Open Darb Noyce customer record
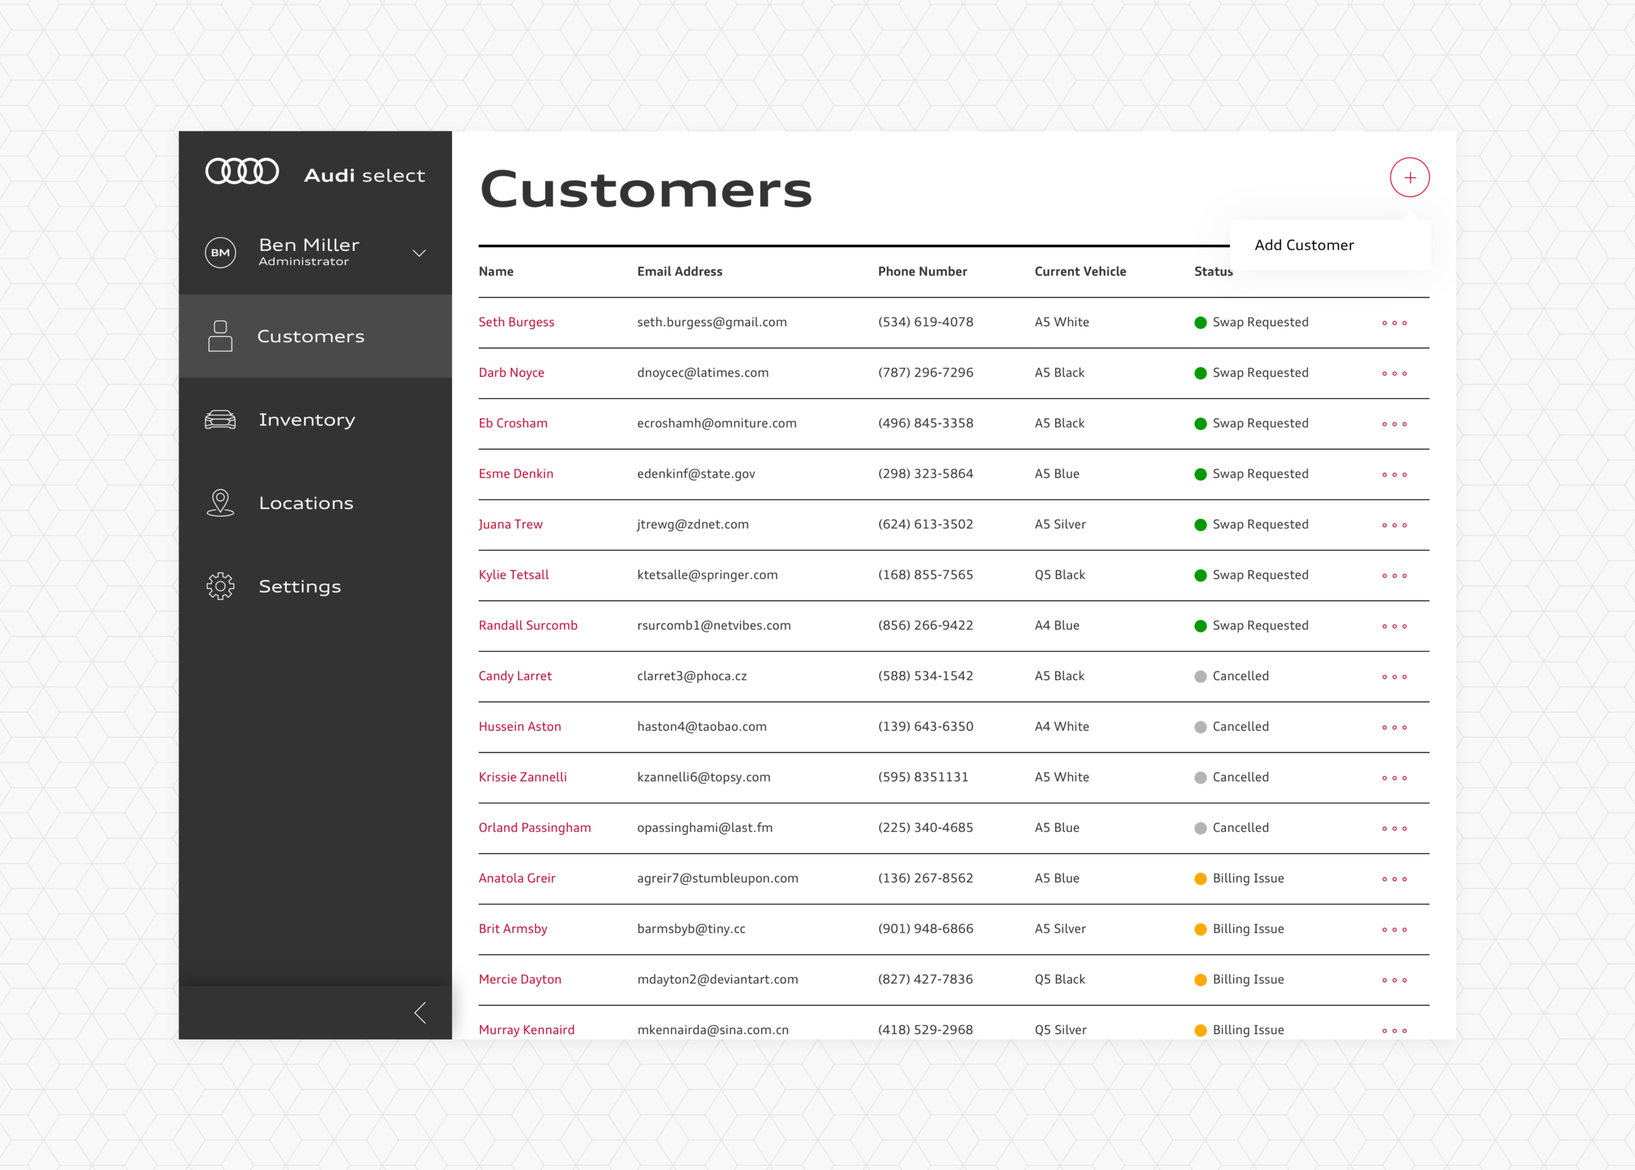 coord(511,373)
